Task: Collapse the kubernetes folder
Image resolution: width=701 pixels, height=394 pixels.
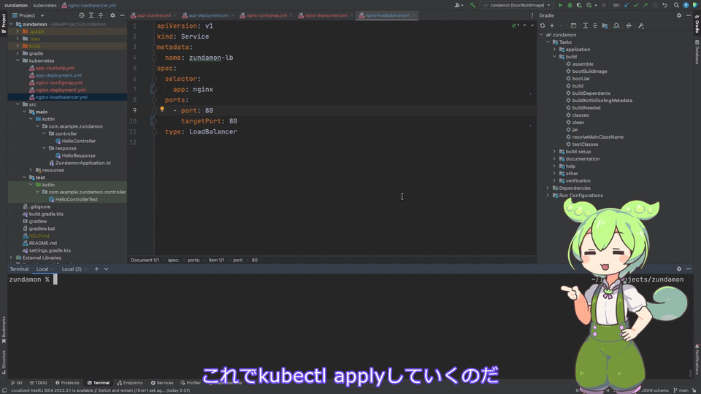Action: (18, 61)
